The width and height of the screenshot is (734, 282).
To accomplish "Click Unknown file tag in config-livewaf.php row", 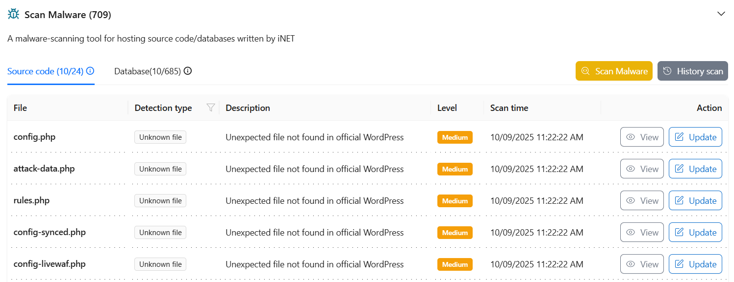I will [160, 264].
